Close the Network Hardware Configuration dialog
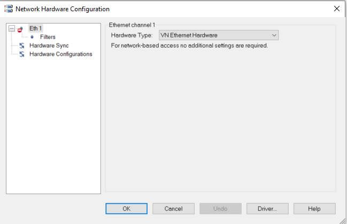347x224 pixels. click(x=336, y=9)
